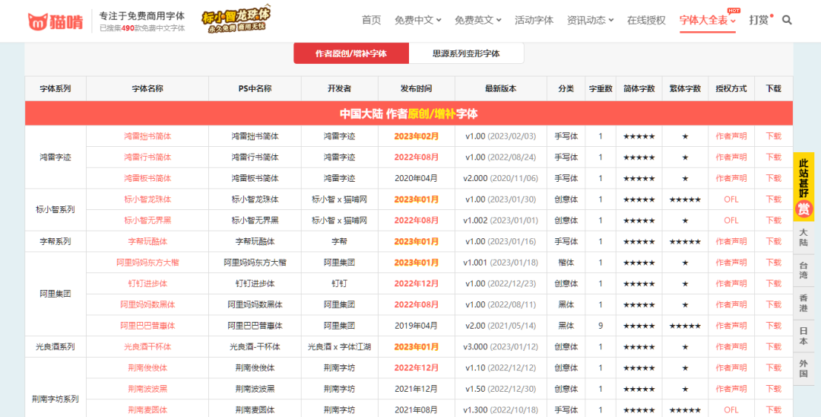Switch to the 思源系列变形字体 tab
This screenshot has height=417, width=821.
466,53
